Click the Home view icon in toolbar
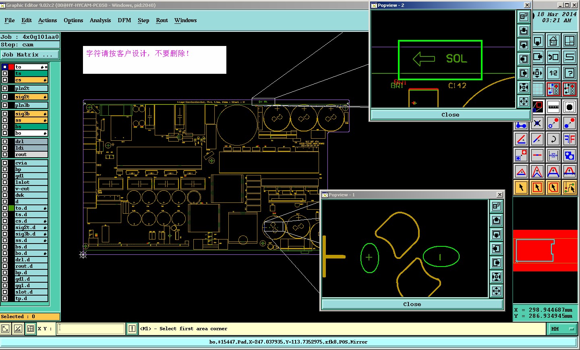This screenshot has width=580, height=350. 553,41
